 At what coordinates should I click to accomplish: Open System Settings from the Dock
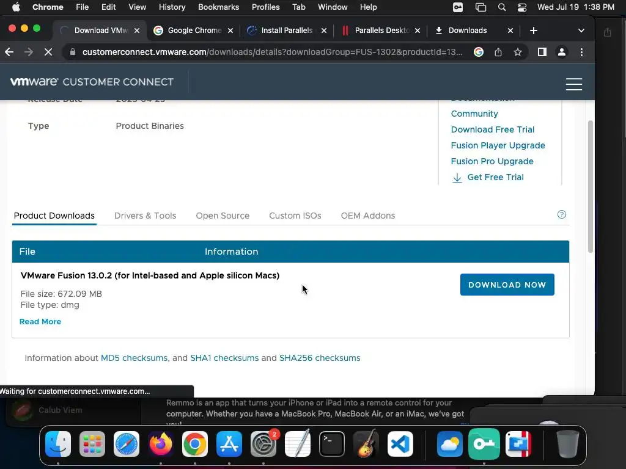coord(263,444)
